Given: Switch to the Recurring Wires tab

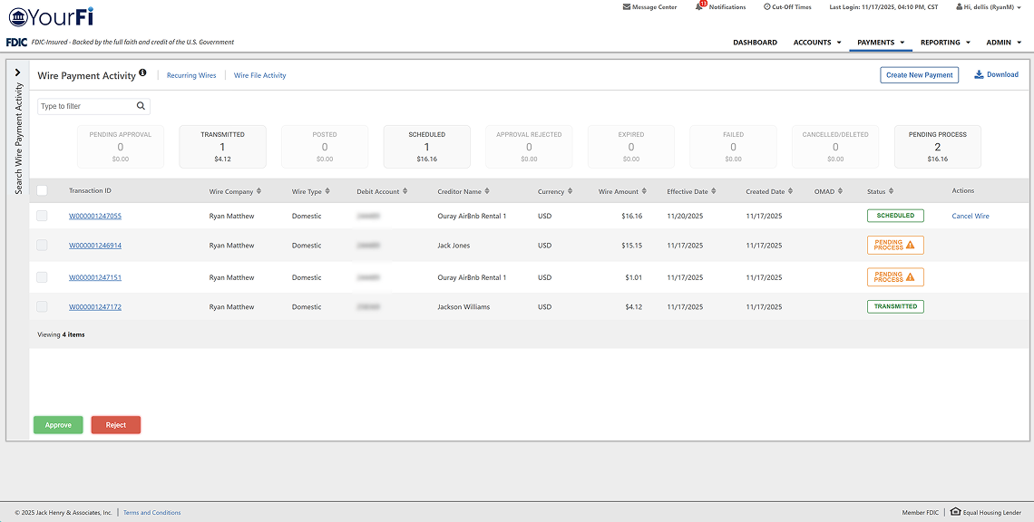Looking at the screenshot, I should 190,75.
